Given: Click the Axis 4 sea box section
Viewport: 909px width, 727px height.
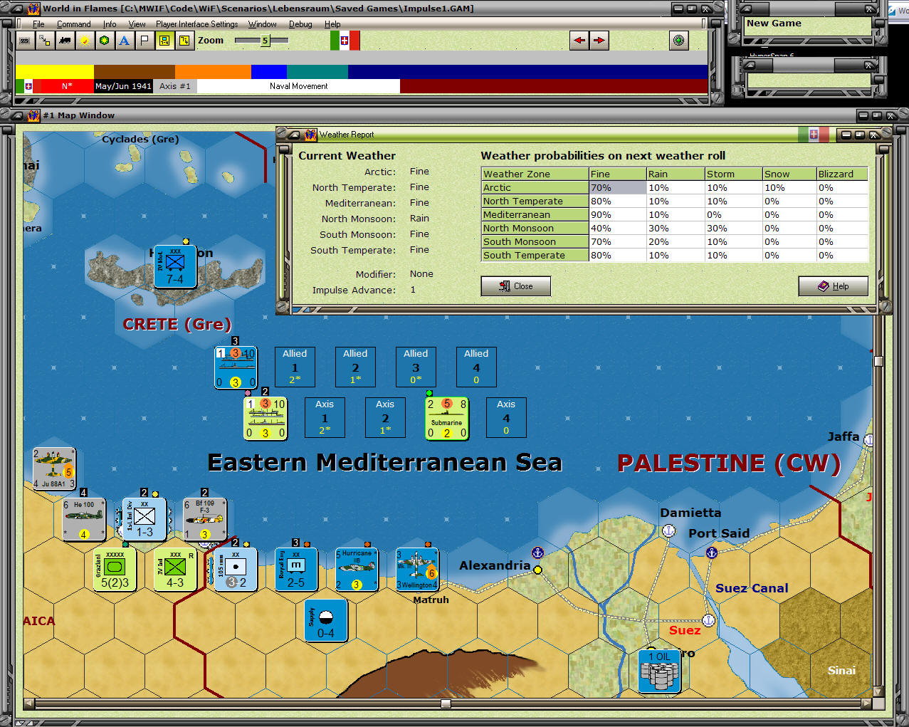Looking at the screenshot, I should coord(506,417).
